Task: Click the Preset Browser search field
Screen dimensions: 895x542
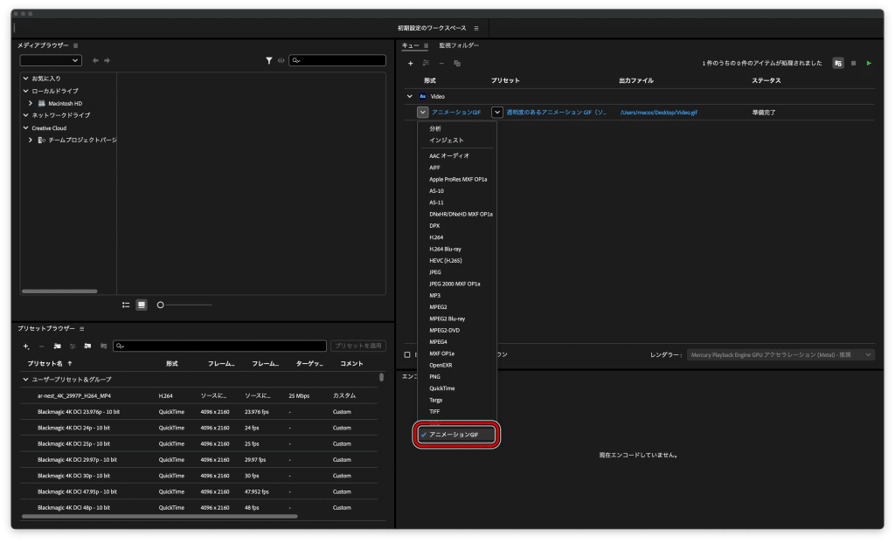Action: (x=219, y=346)
